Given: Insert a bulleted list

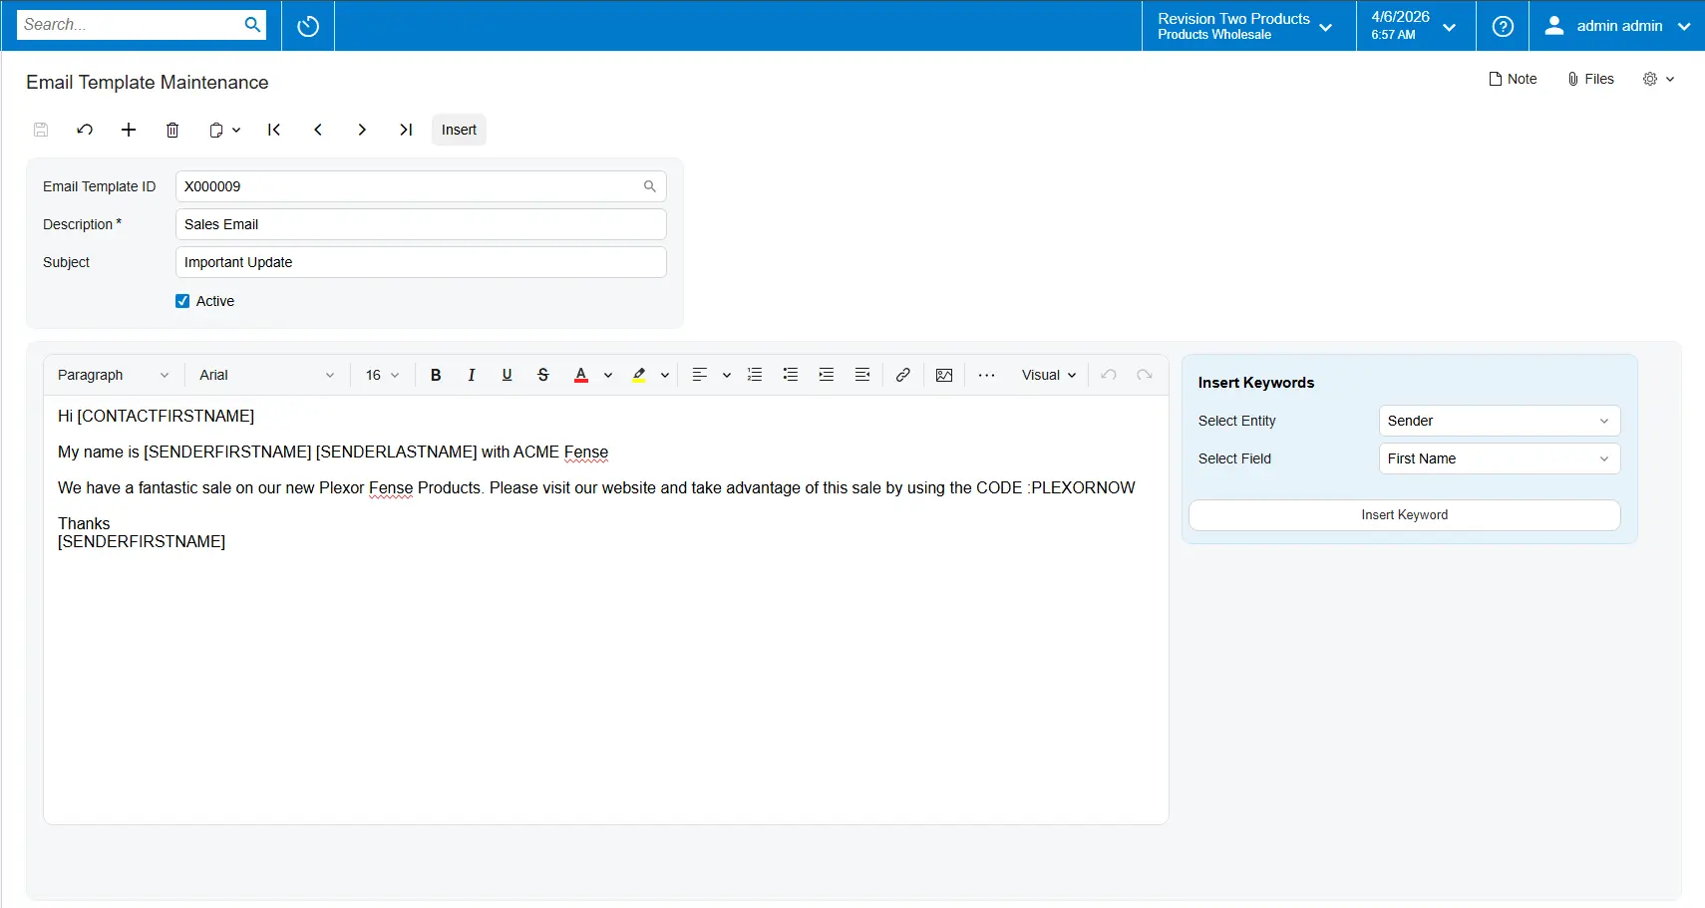Looking at the screenshot, I should [x=791, y=375].
